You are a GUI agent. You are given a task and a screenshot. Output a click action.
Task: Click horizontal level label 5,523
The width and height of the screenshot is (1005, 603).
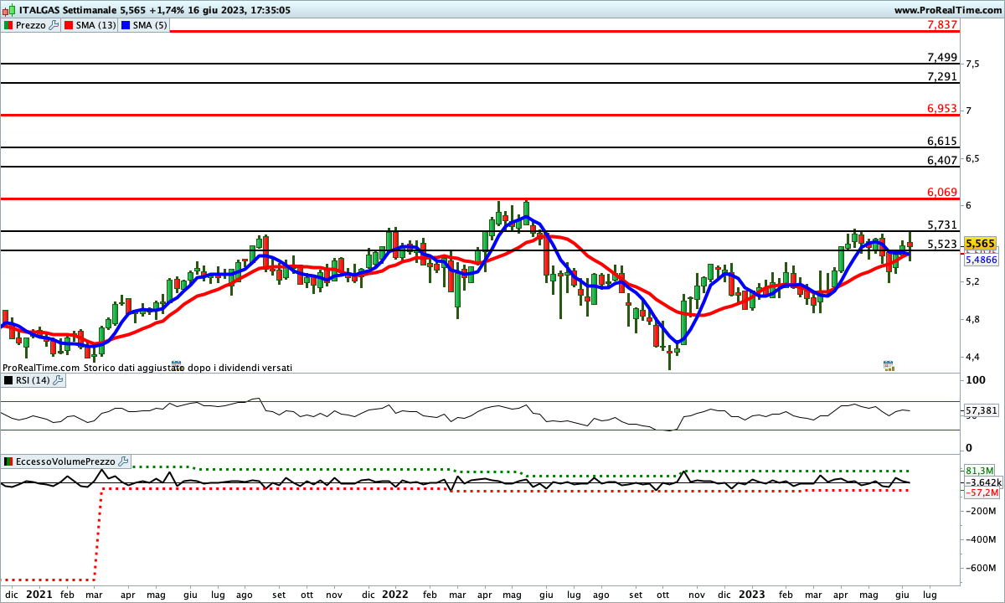pyautogui.click(x=942, y=244)
